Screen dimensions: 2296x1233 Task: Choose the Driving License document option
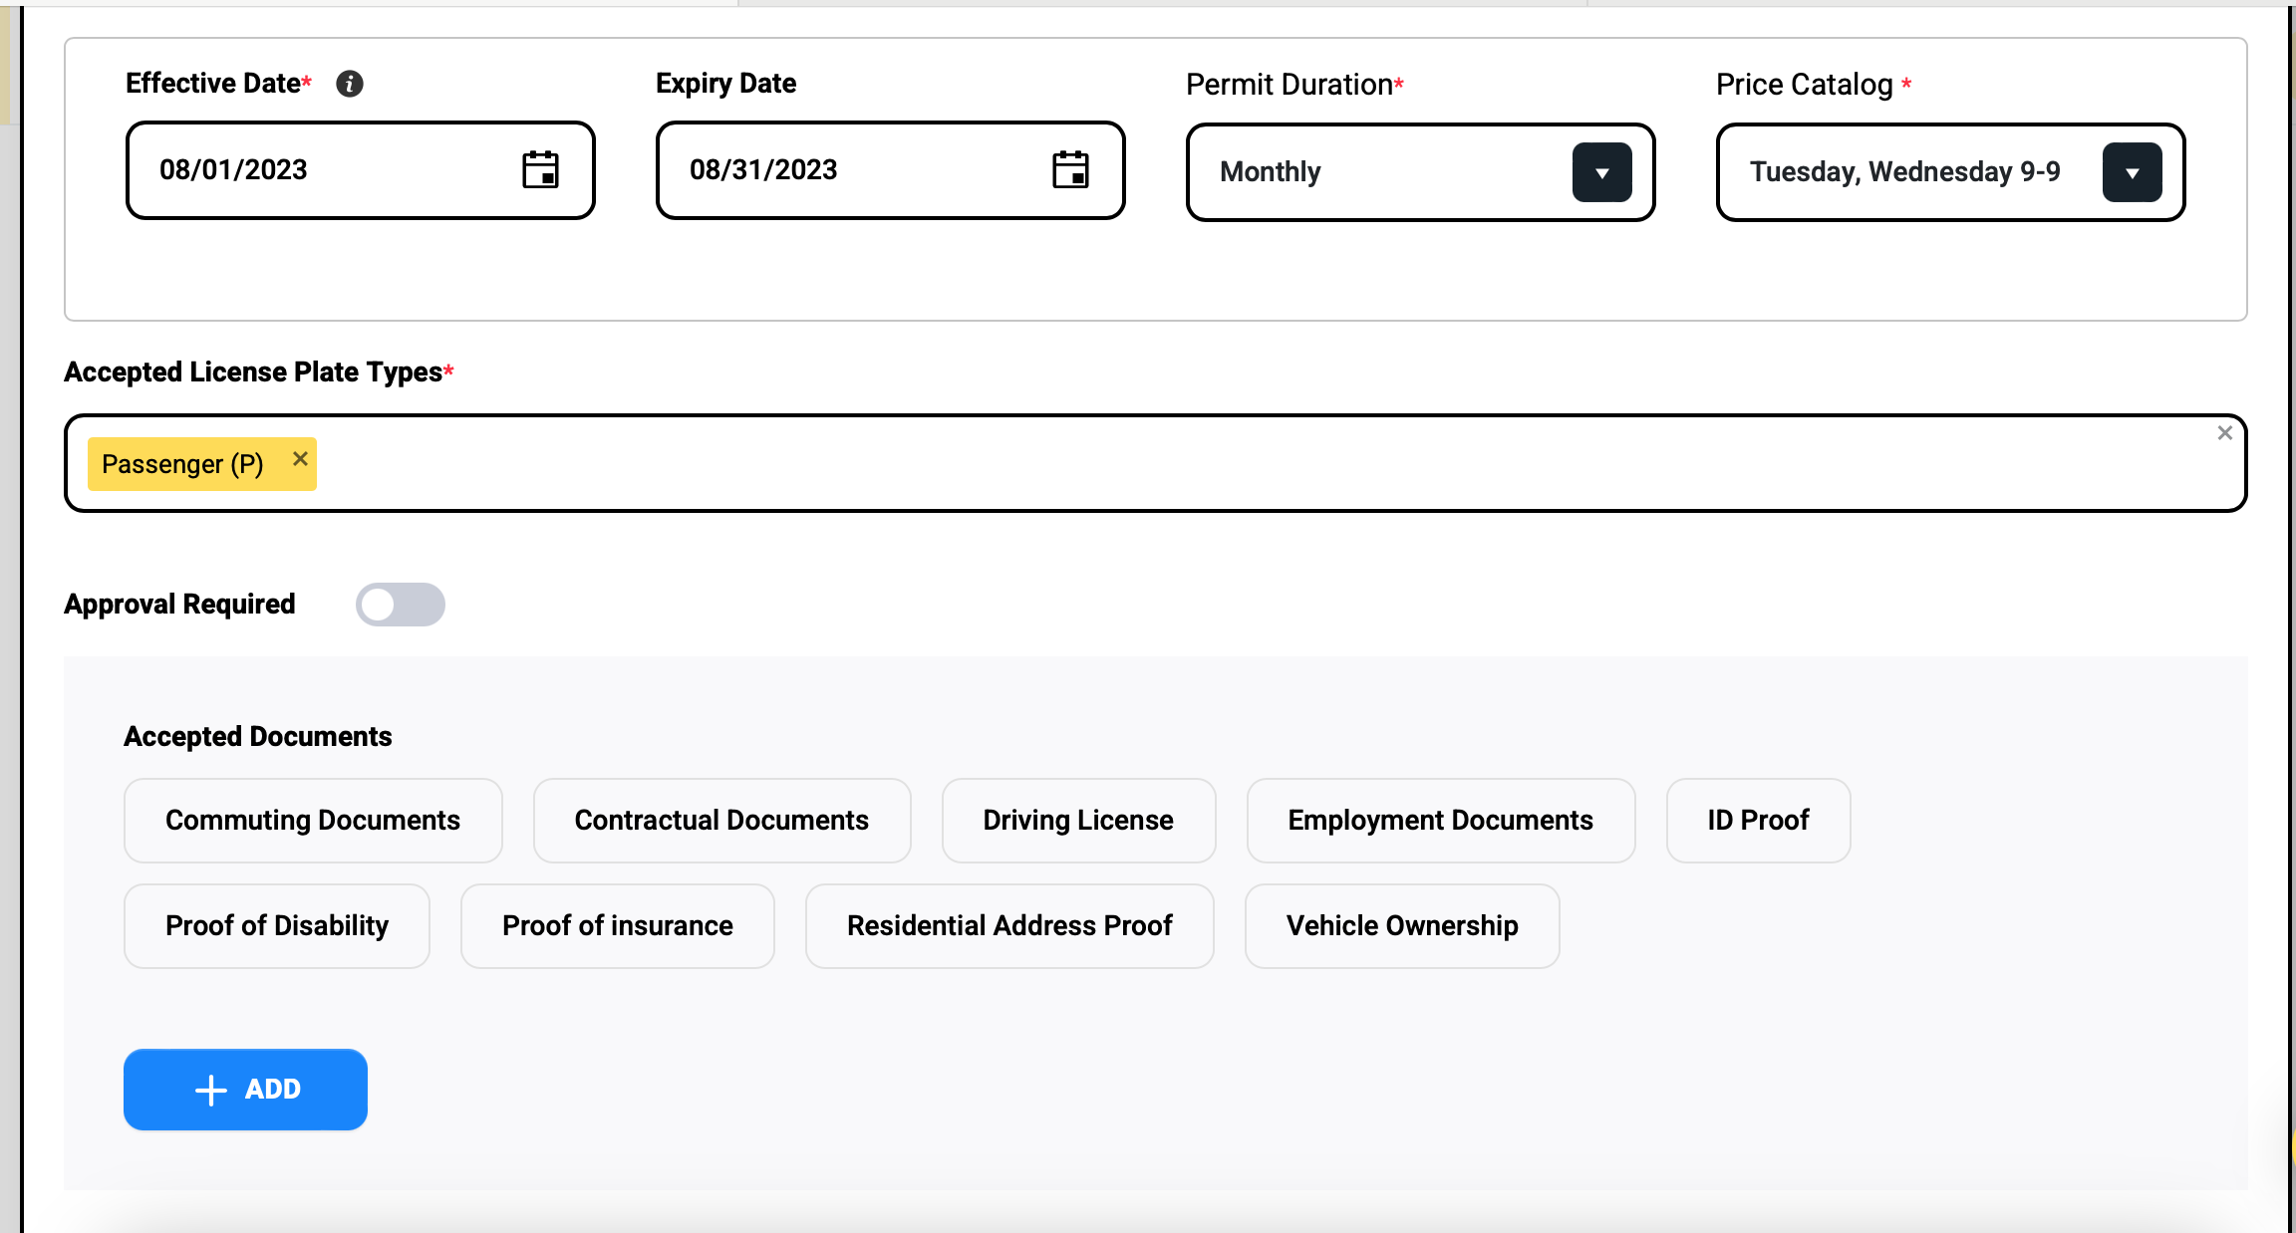1078,821
